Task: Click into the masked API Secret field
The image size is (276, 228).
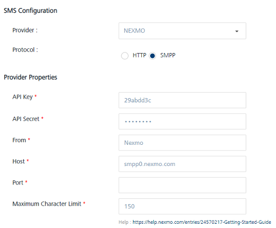Action: [x=182, y=121]
